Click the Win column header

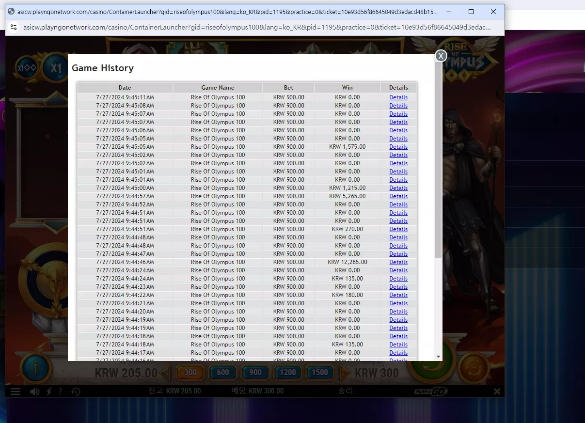(348, 88)
